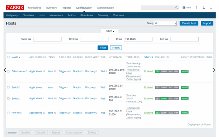Focus the IP like field
The height and width of the screenshot is (140, 219).
[138, 39]
